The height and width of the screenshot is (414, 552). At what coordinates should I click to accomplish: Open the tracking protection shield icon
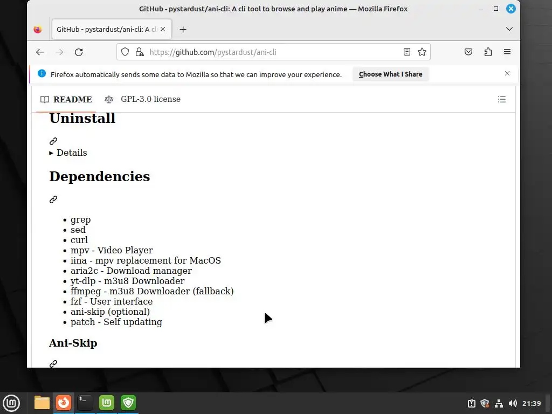click(x=125, y=52)
